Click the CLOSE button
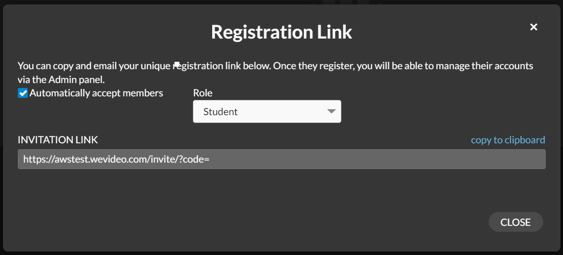Screen dimensions: 563x255 pyautogui.click(x=515, y=222)
